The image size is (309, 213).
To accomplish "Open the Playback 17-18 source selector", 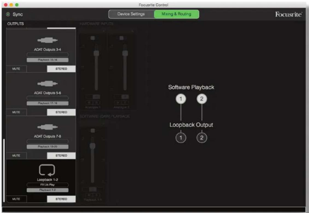I will tap(48, 103).
